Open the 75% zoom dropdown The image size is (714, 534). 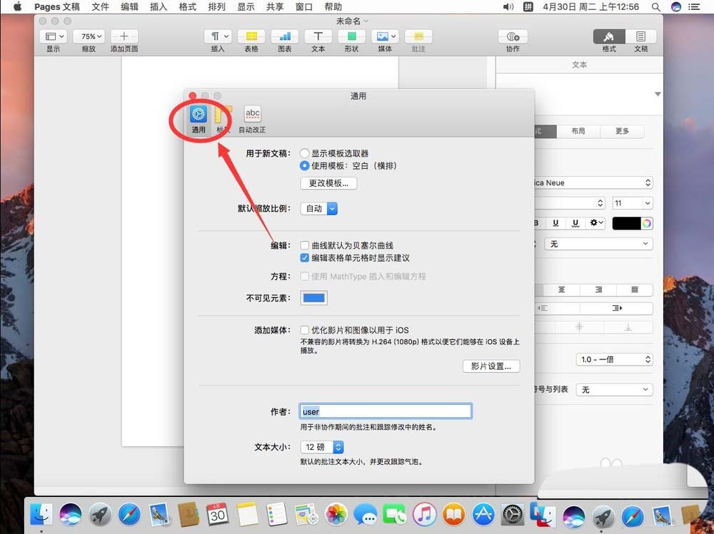tap(89, 36)
